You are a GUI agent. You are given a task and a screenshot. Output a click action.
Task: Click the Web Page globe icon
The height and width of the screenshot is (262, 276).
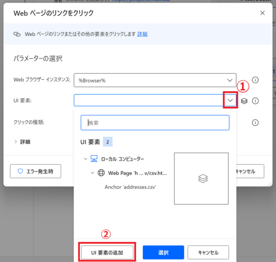coord(101,173)
